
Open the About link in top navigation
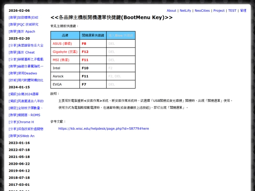171,11
